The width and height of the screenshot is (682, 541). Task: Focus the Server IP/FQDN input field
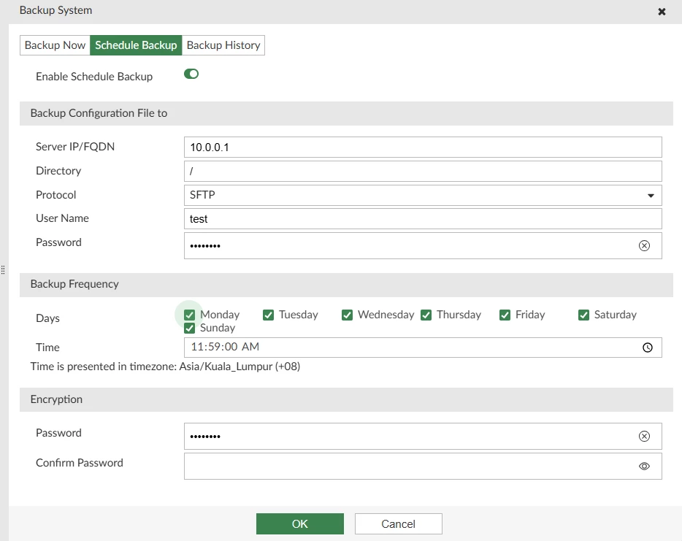pos(423,147)
